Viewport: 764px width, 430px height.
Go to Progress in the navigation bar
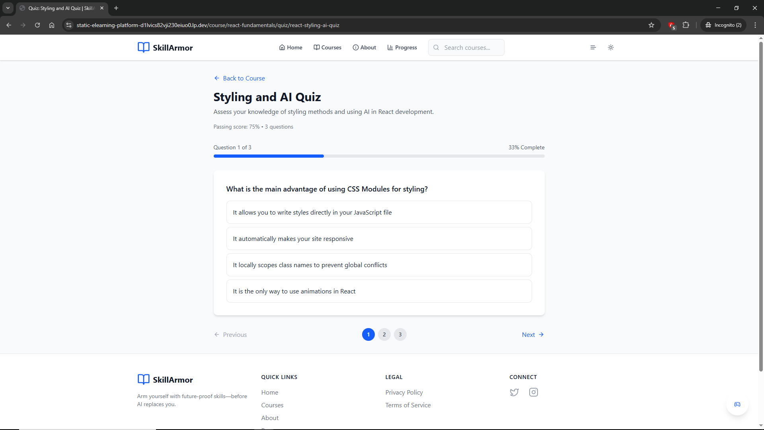tap(402, 47)
